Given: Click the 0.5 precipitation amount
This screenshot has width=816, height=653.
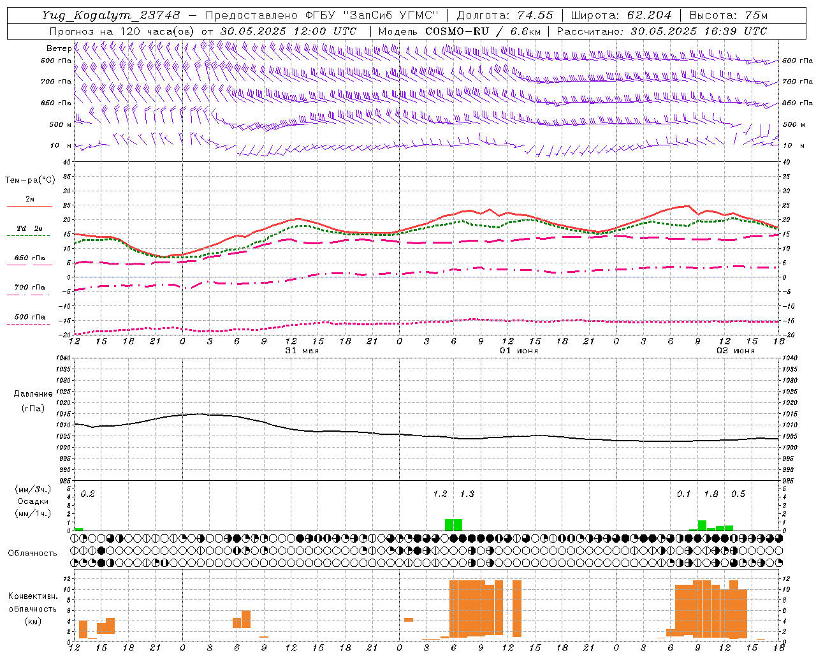Looking at the screenshot, I should click(738, 494).
